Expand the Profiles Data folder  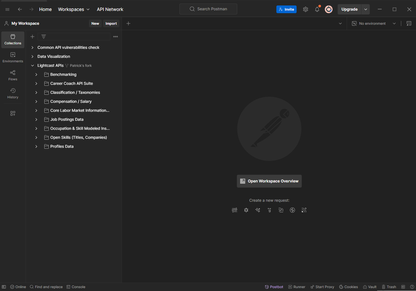(36, 146)
